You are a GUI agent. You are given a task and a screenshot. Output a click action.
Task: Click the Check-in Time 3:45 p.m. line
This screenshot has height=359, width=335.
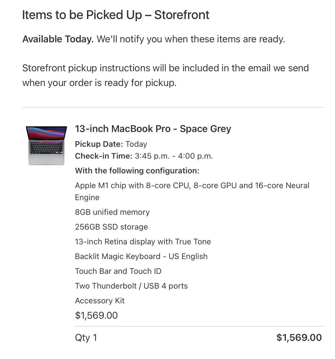(144, 156)
